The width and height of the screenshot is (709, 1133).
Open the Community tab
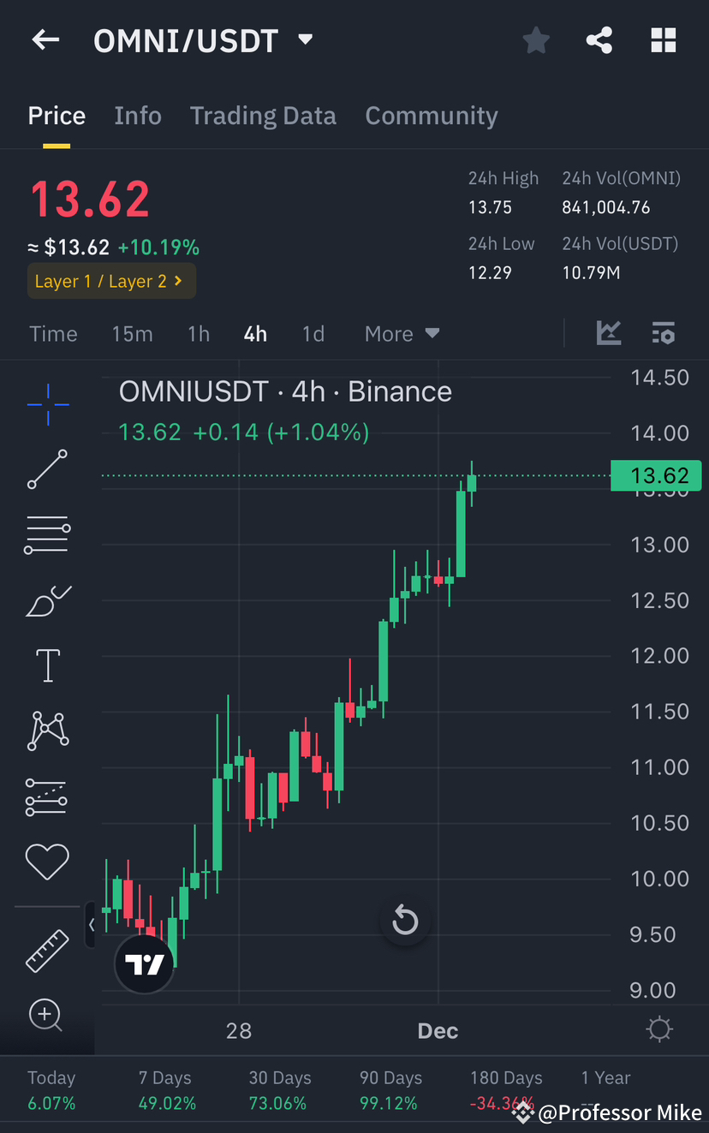pyautogui.click(x=431, y=115)
